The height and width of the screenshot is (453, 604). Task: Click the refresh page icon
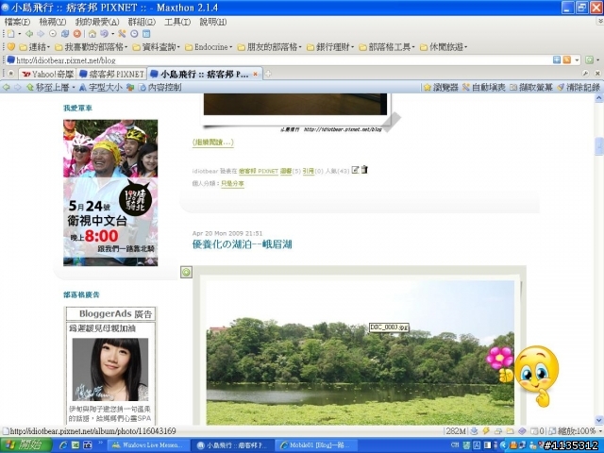click(65, 34)
